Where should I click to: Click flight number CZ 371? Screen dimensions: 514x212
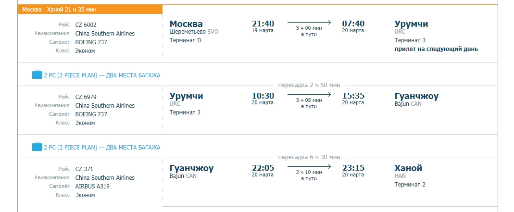(x=84, y=169)
